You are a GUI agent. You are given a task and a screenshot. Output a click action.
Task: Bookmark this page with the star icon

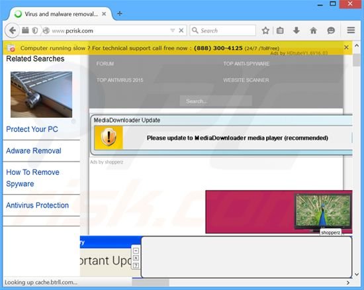(265, 30)
